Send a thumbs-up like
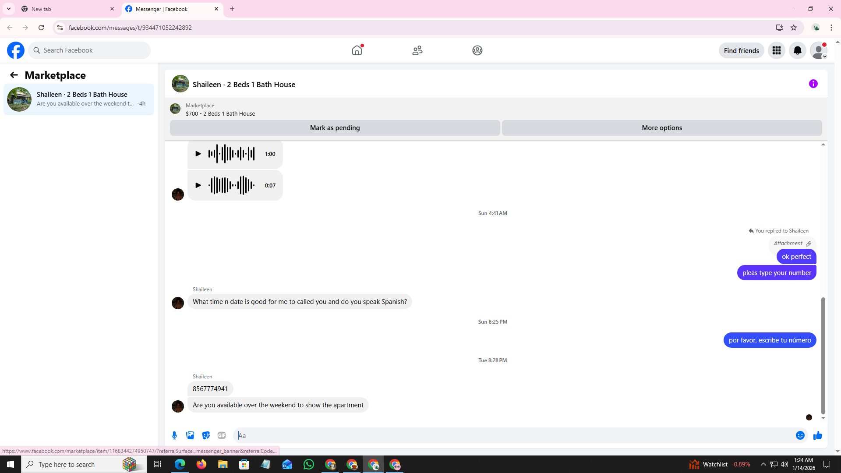The image size is (841, 473). click(817, 435)
